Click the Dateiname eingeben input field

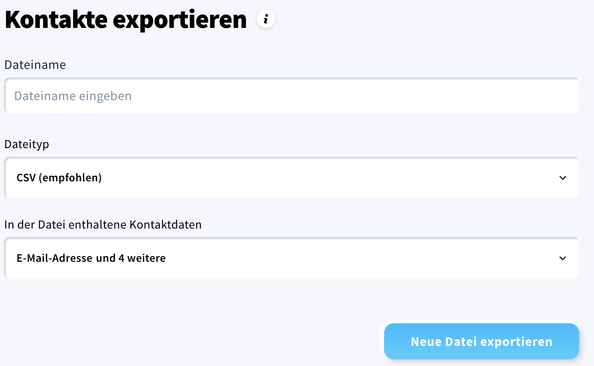pyautogui.click(x=288, y=96)
